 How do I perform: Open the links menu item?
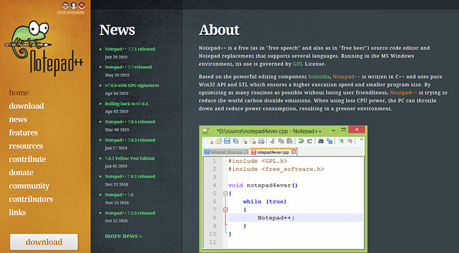coord(17,212)
